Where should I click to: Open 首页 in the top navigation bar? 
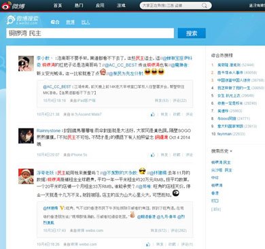(58, 5)
